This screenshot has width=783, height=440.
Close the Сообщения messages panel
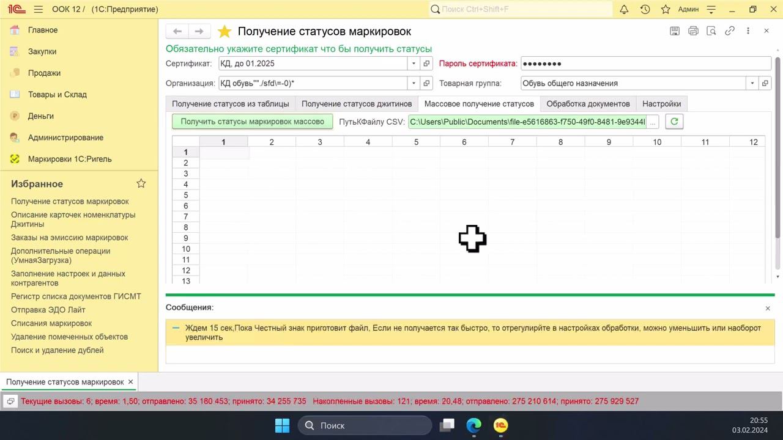pyautogui.click(x=768, y=309)
